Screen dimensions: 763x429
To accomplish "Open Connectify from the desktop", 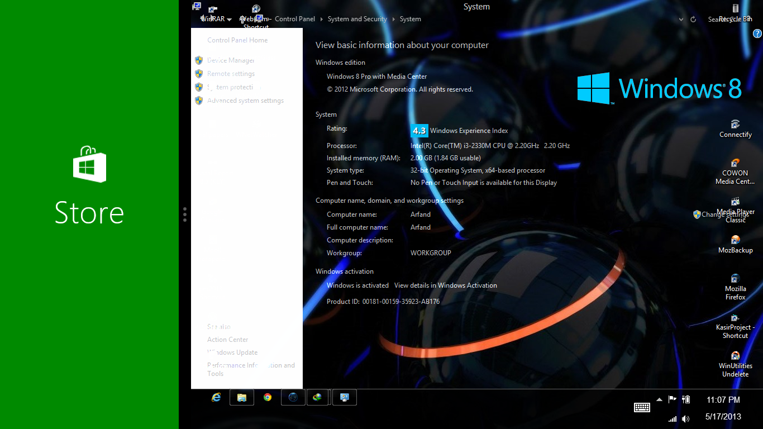I will pos(735,126).
